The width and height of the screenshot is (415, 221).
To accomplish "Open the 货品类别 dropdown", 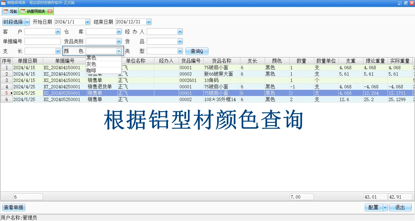I will point(119,41).
